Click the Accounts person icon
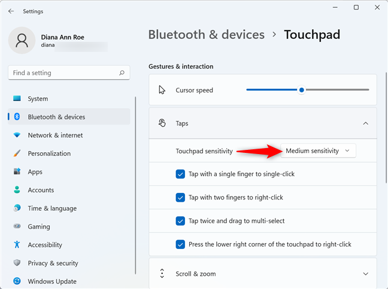388x289 pixels. pos(17,189)
